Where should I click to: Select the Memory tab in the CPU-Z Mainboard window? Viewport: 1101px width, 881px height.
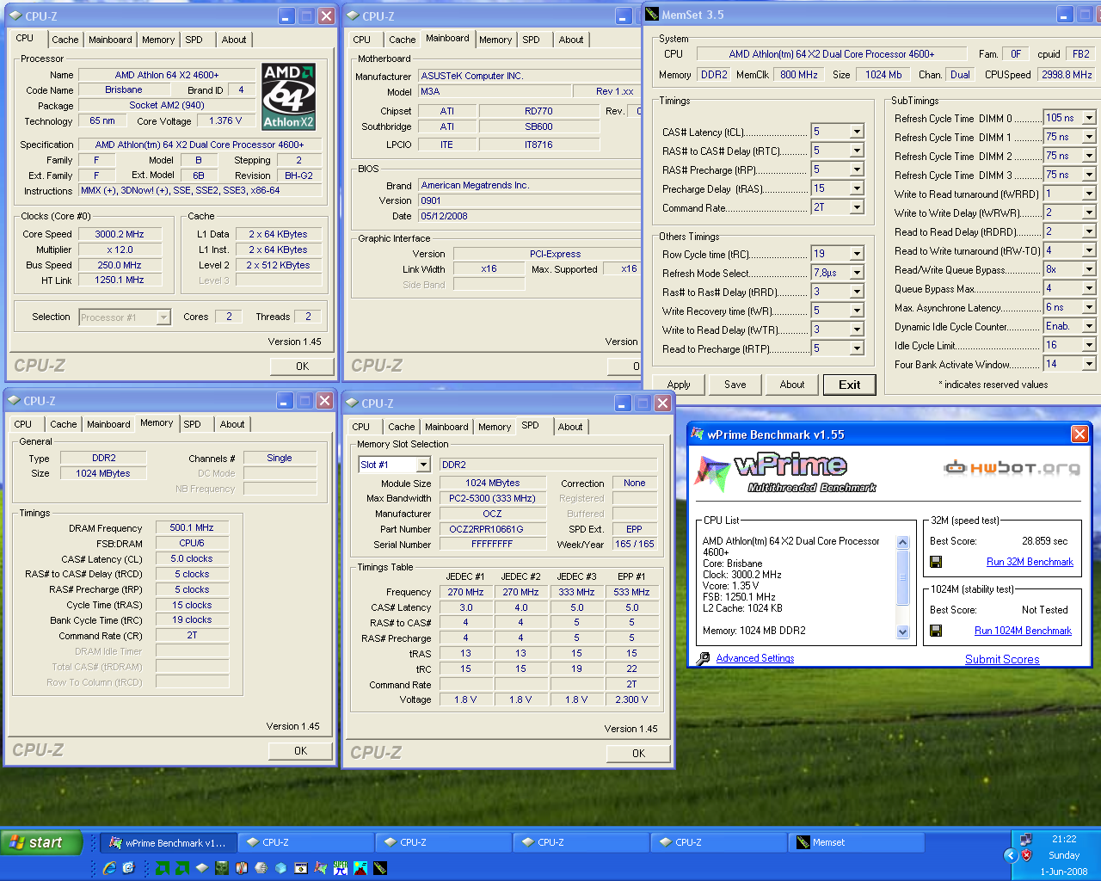point(495,40)
